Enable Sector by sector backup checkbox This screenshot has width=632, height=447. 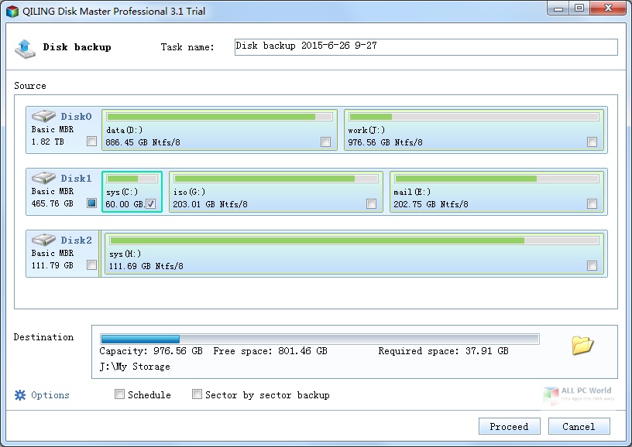[197, 394]
